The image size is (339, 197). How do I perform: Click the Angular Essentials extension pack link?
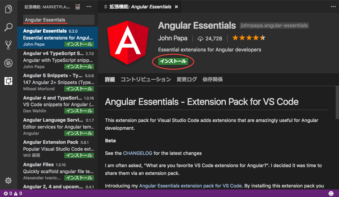pyautogui.click(x=190, y=185)
